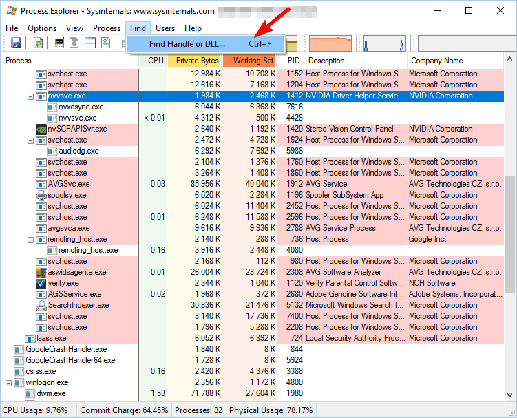Click the blue I/O history graph
The image size is (517, 418).
point(384,43)
